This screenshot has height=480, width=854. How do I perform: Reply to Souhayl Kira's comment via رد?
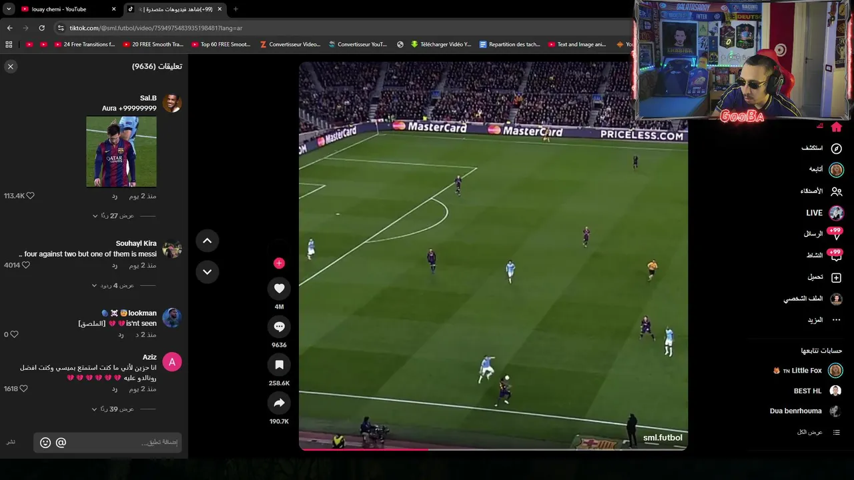click(114, 265)
